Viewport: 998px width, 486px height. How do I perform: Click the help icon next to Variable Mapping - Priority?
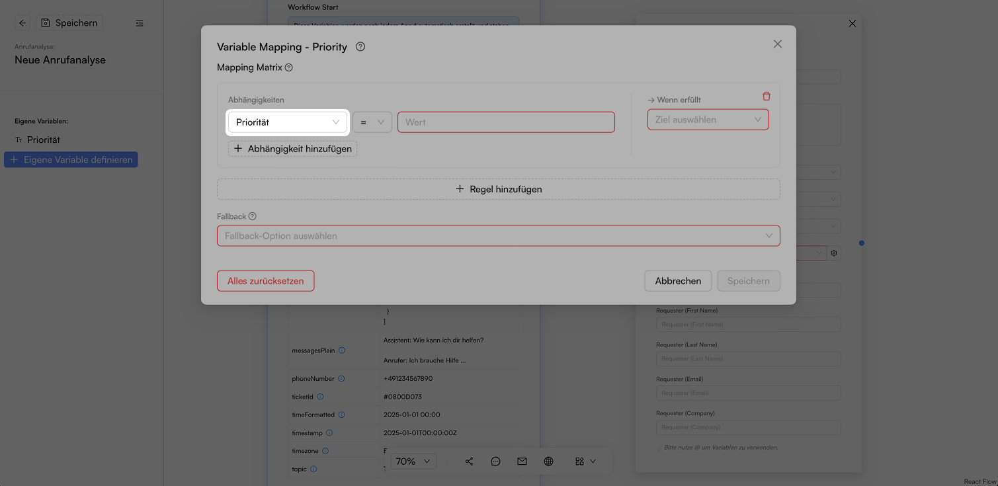point(360,47)
